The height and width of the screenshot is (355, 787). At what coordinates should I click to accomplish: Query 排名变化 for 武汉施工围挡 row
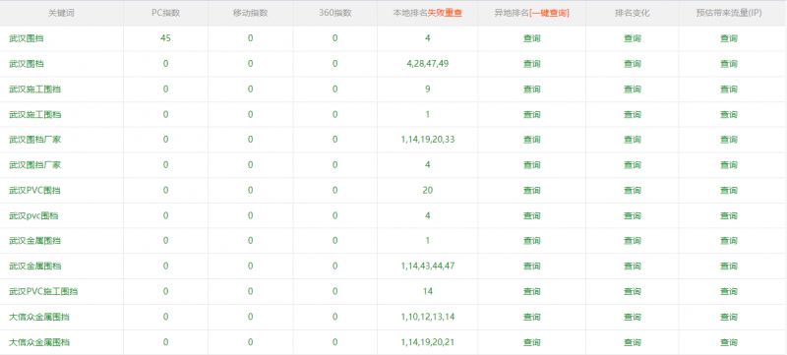632,89
